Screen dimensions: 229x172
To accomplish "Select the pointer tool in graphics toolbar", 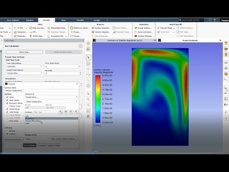I will 88,57.
